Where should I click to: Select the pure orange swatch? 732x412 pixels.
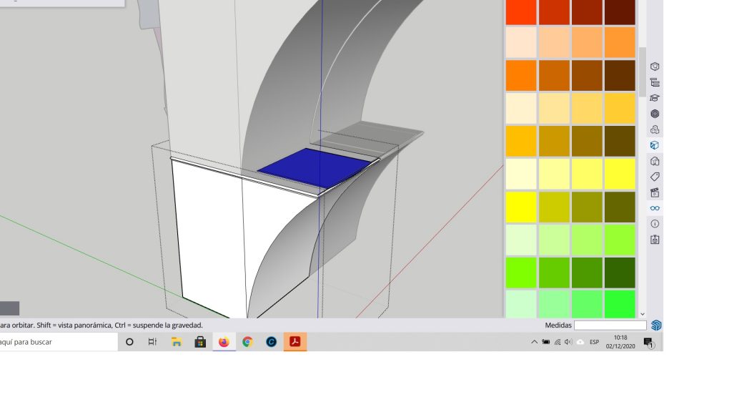pyautogui.click(x=520, y=75)
